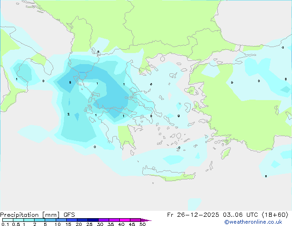Select the legend swatch between 15 and 20
This screenshot has height=226, width=292.
click(x=71, y=220)
